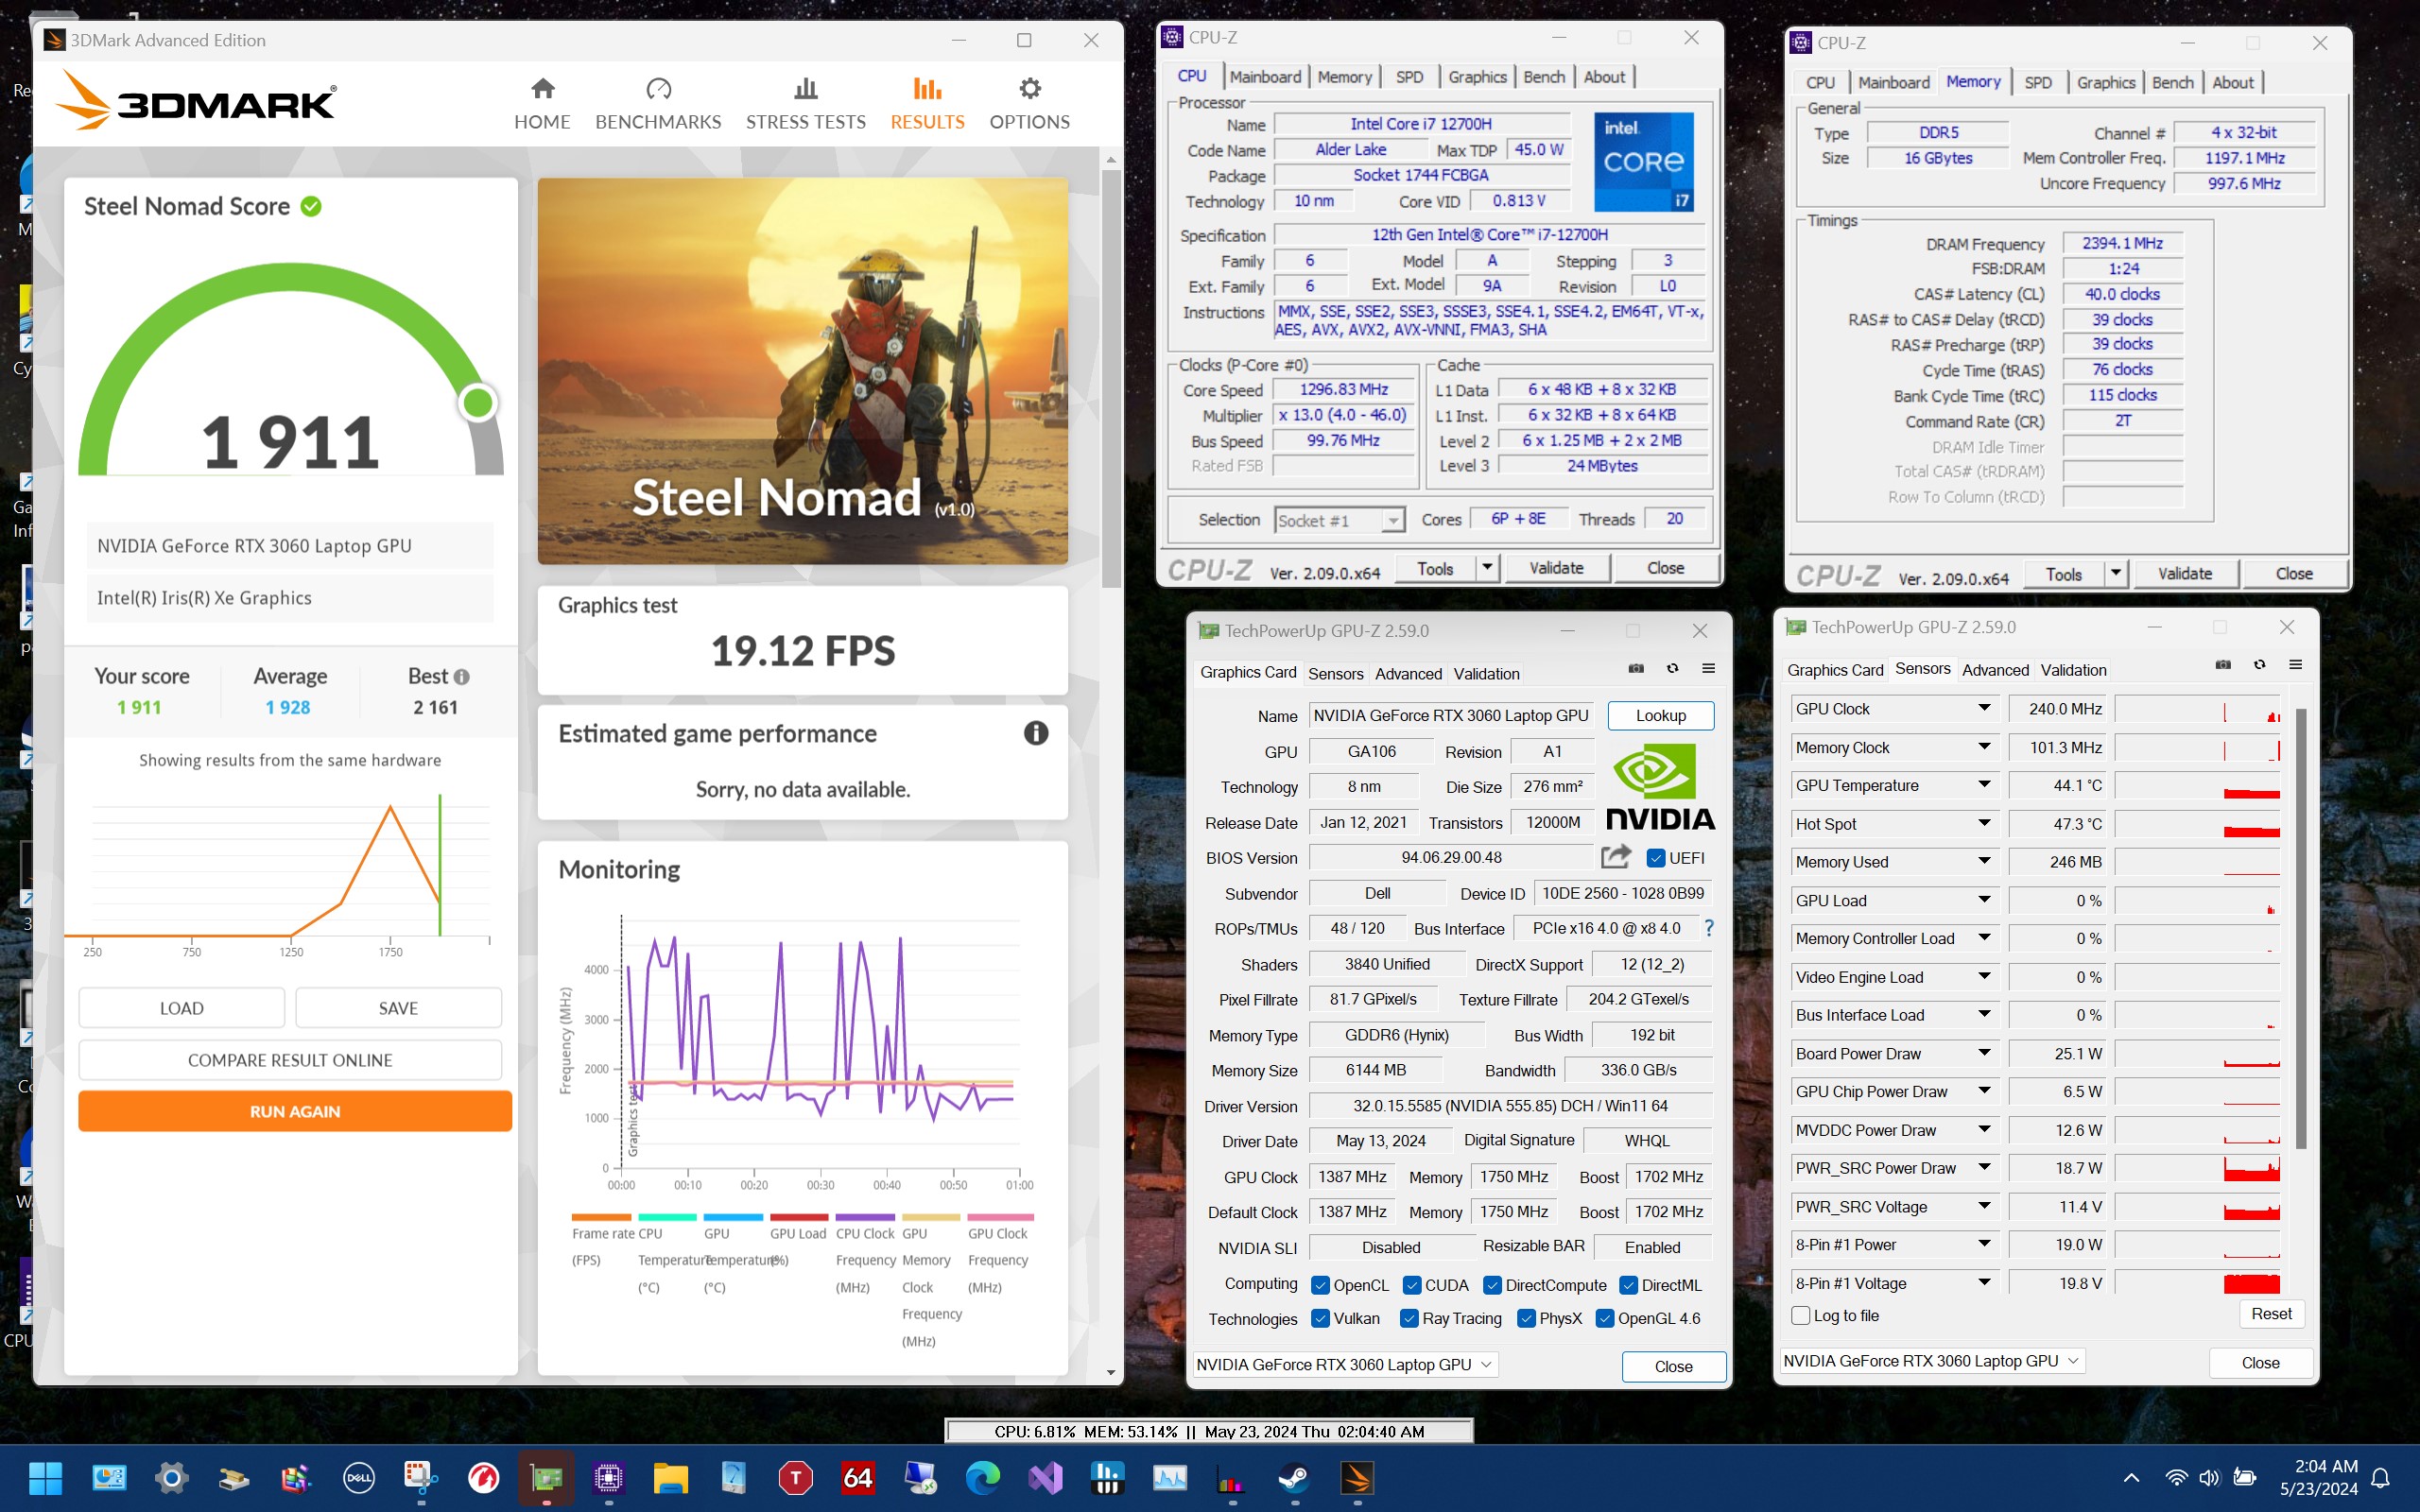Image resolution: width=2420 pixels, height=1512 pixels.
Task: Expand GPU Temperature sensor dropdown
Action: click(1984, 785)
